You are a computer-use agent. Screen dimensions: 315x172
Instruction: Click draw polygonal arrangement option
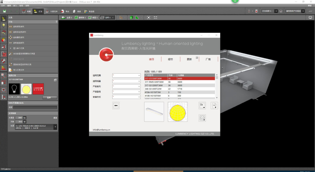33,32
